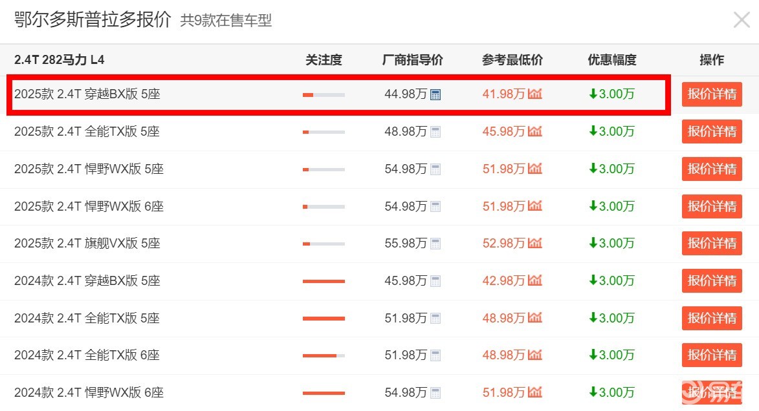Click the 优惠幅度 column header

click(612, 60)
